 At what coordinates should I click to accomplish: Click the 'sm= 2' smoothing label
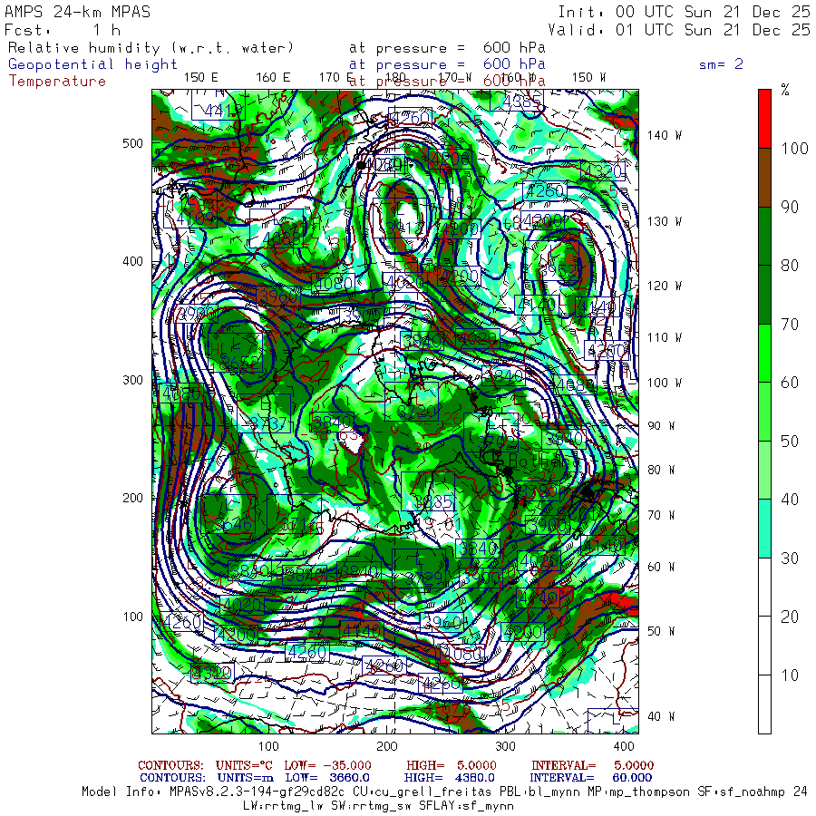721,64
